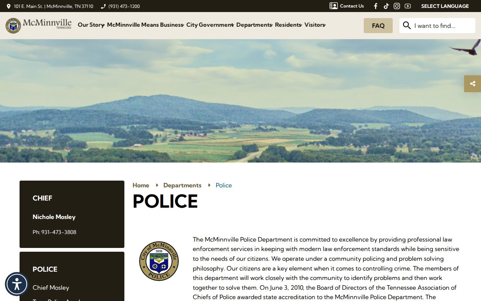Go to Departments breadcrumb
Viewport: 481px width, 301px height.
pyautogui.click(x=182, y=185)
